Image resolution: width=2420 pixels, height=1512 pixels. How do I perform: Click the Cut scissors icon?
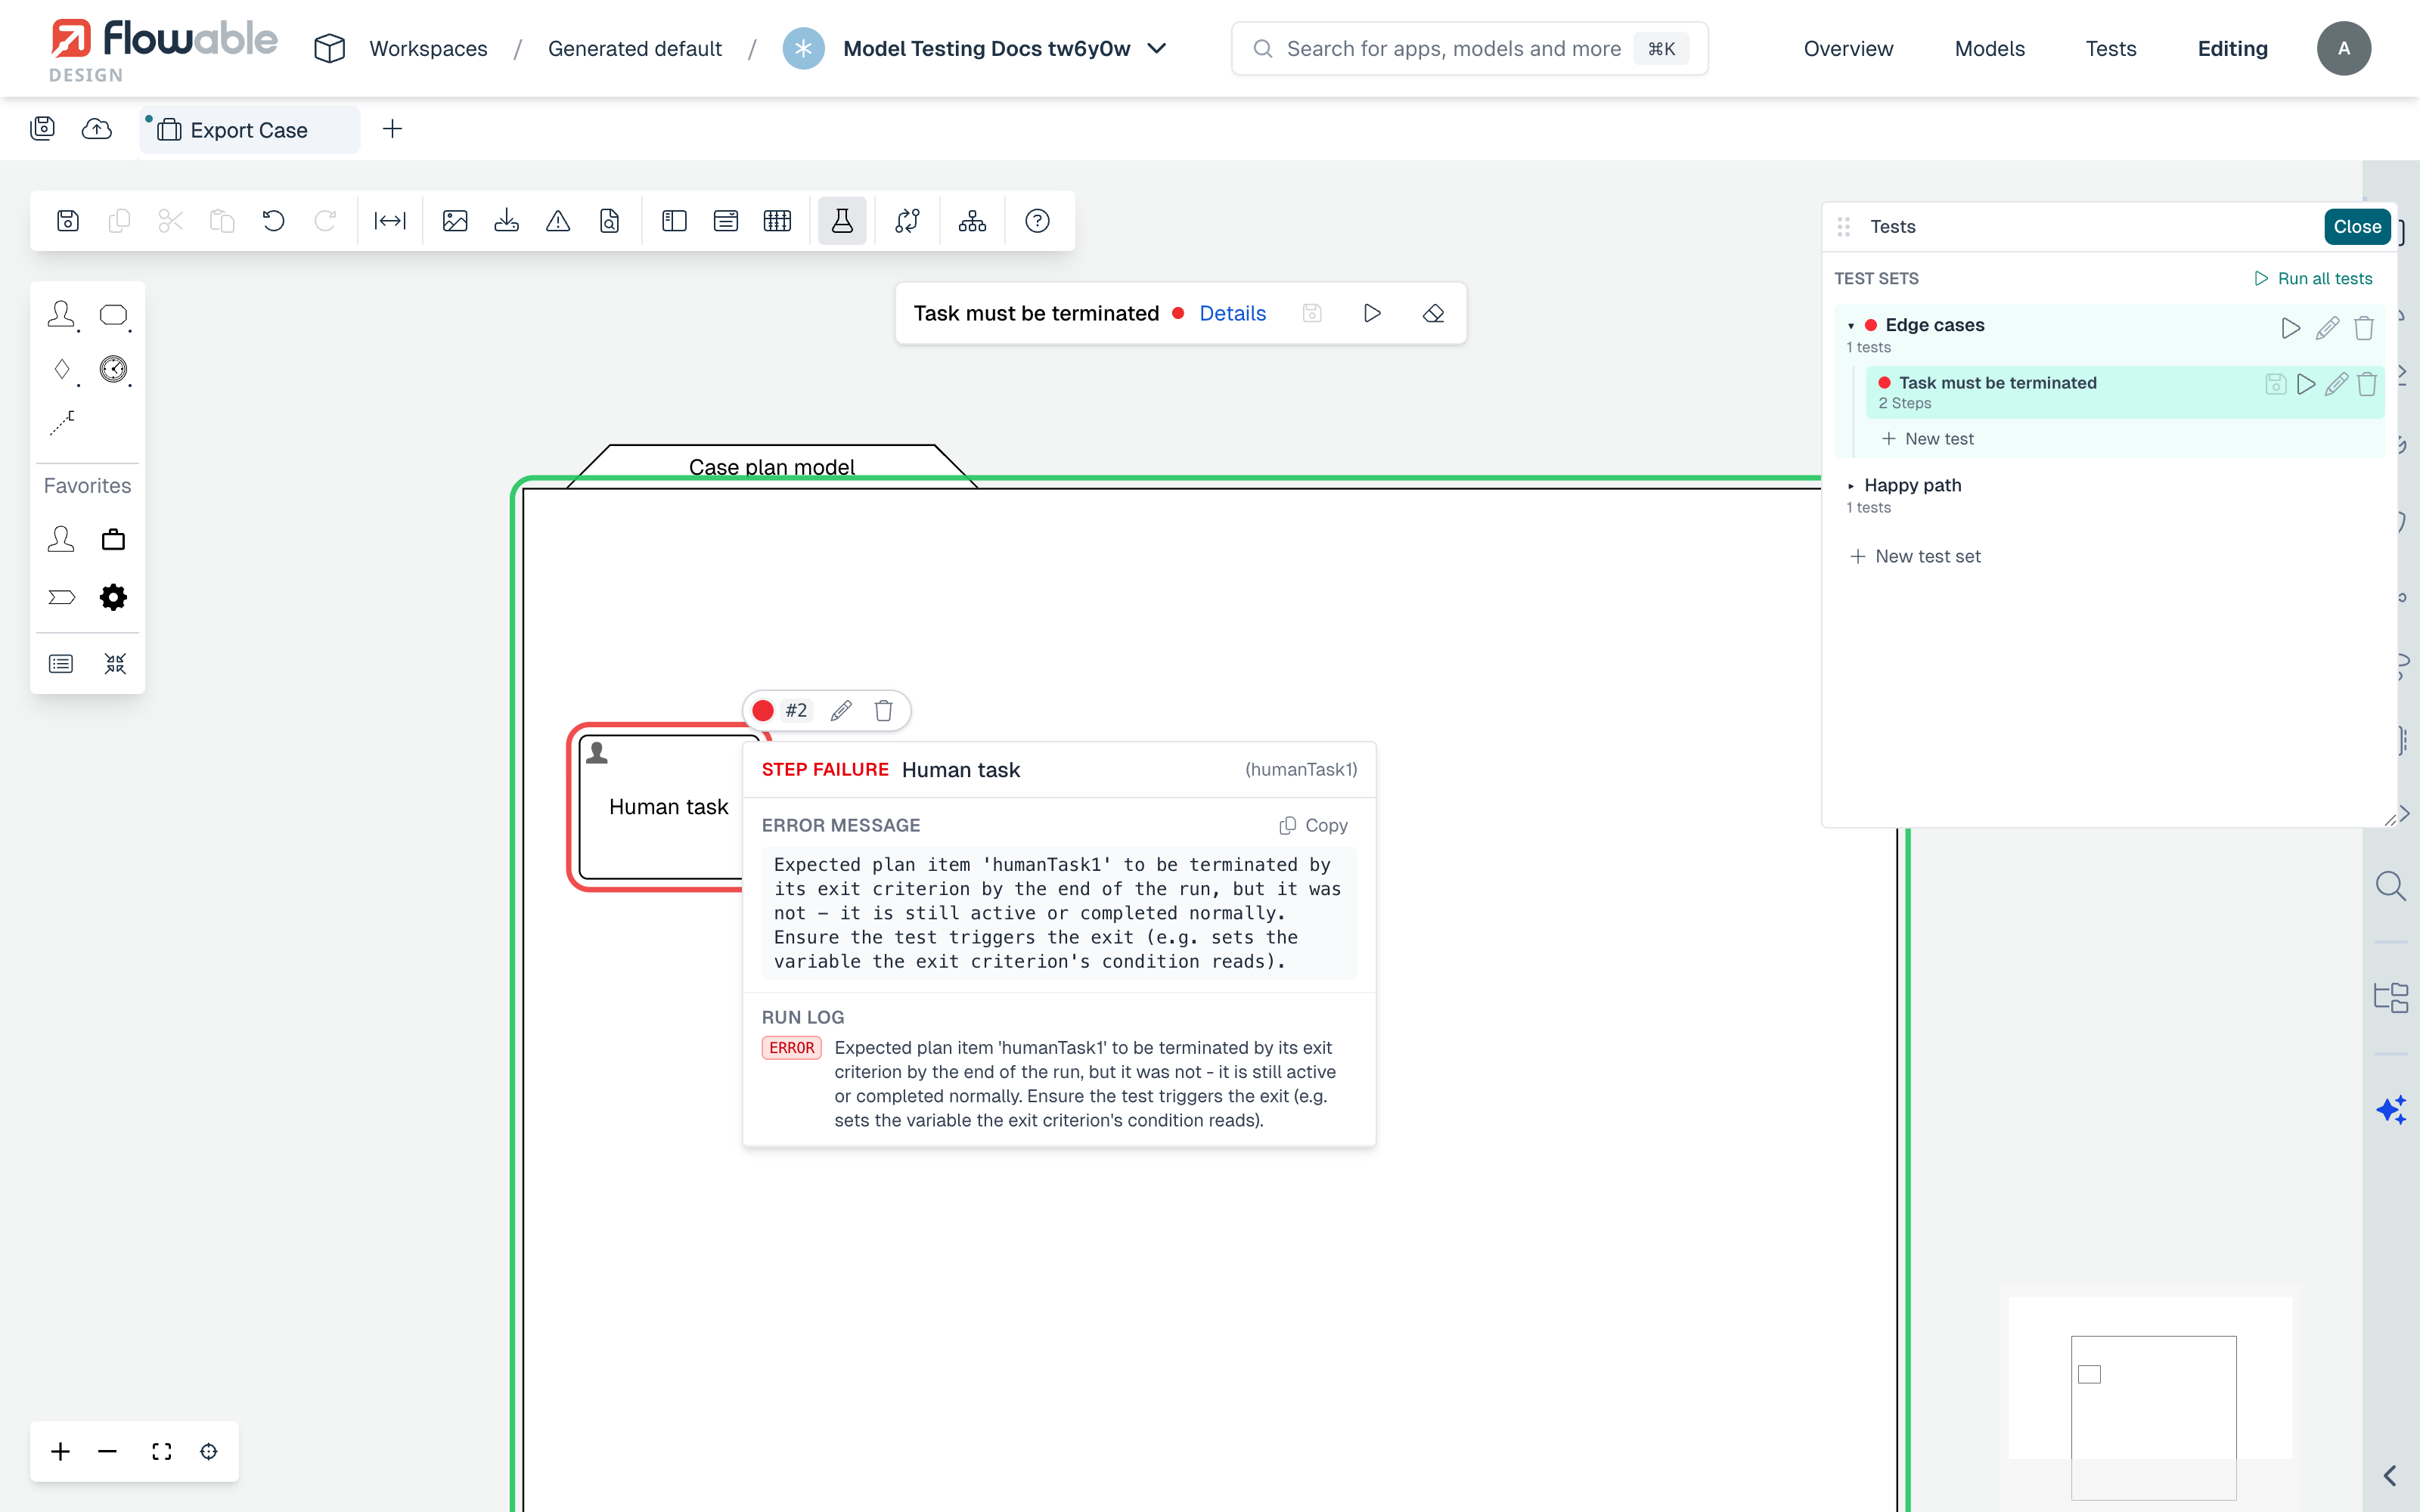click(x=171, y=221)
